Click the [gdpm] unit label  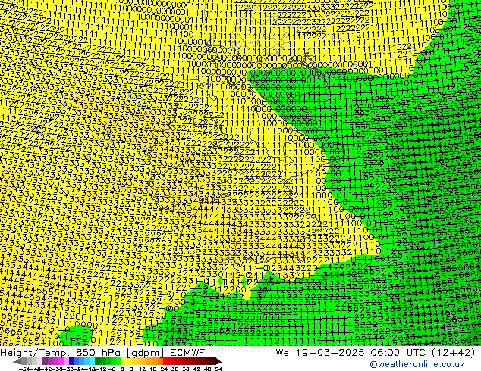click(x=146, y=353)
